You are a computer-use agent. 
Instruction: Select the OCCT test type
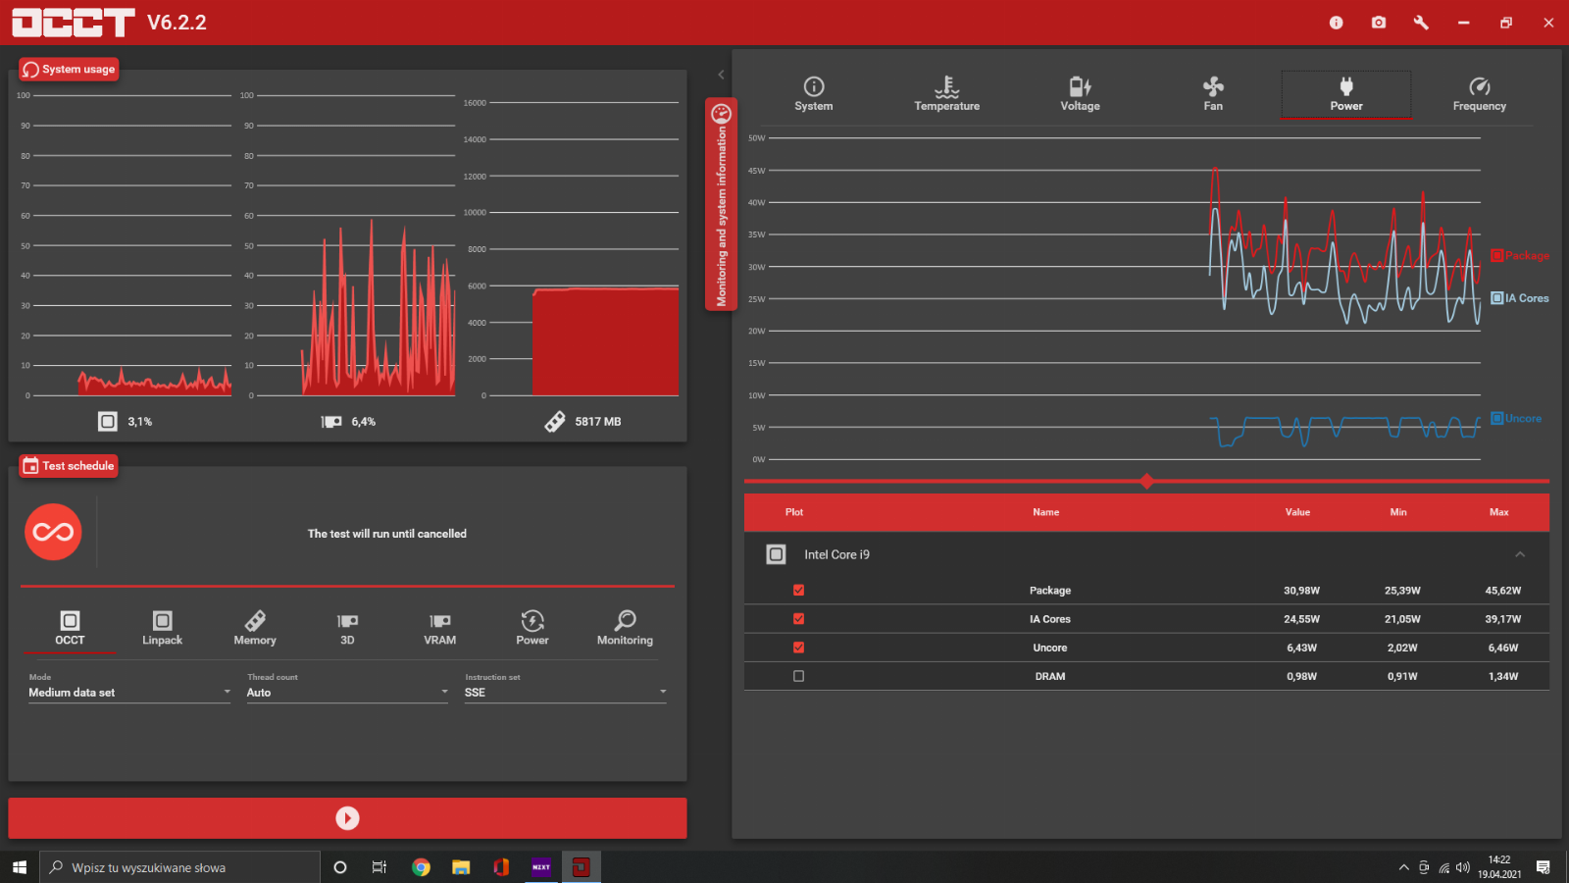pyautogui.click(x=70, y=628)
